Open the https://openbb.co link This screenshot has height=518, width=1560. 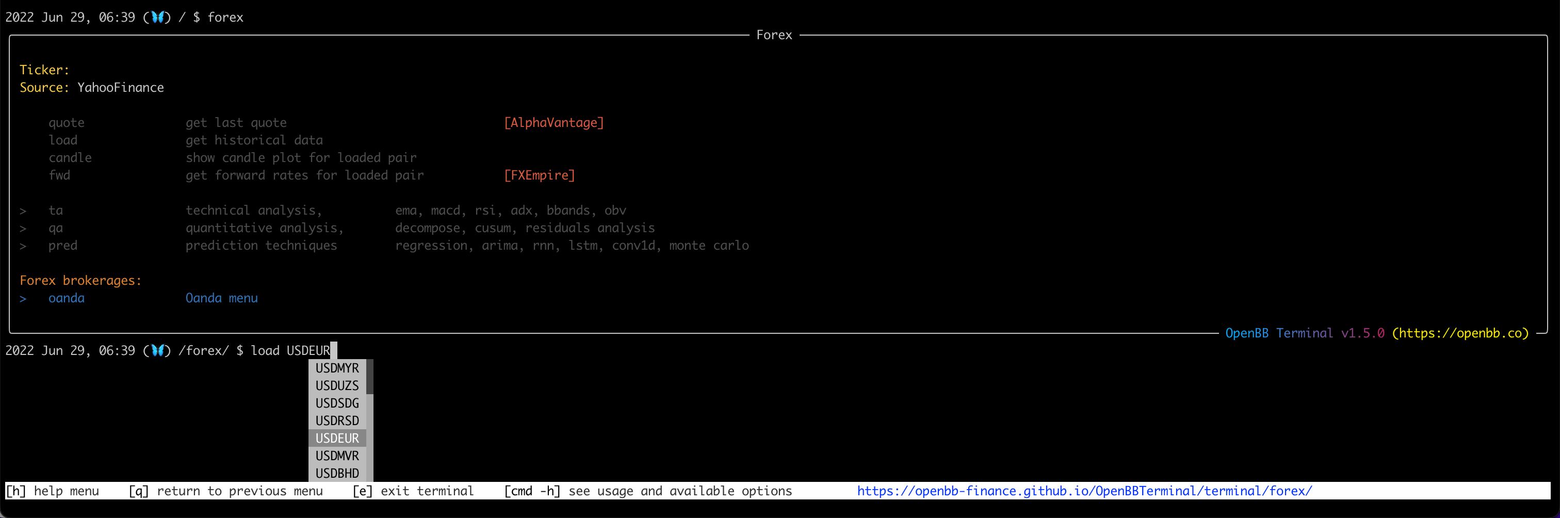(1460, 333)
